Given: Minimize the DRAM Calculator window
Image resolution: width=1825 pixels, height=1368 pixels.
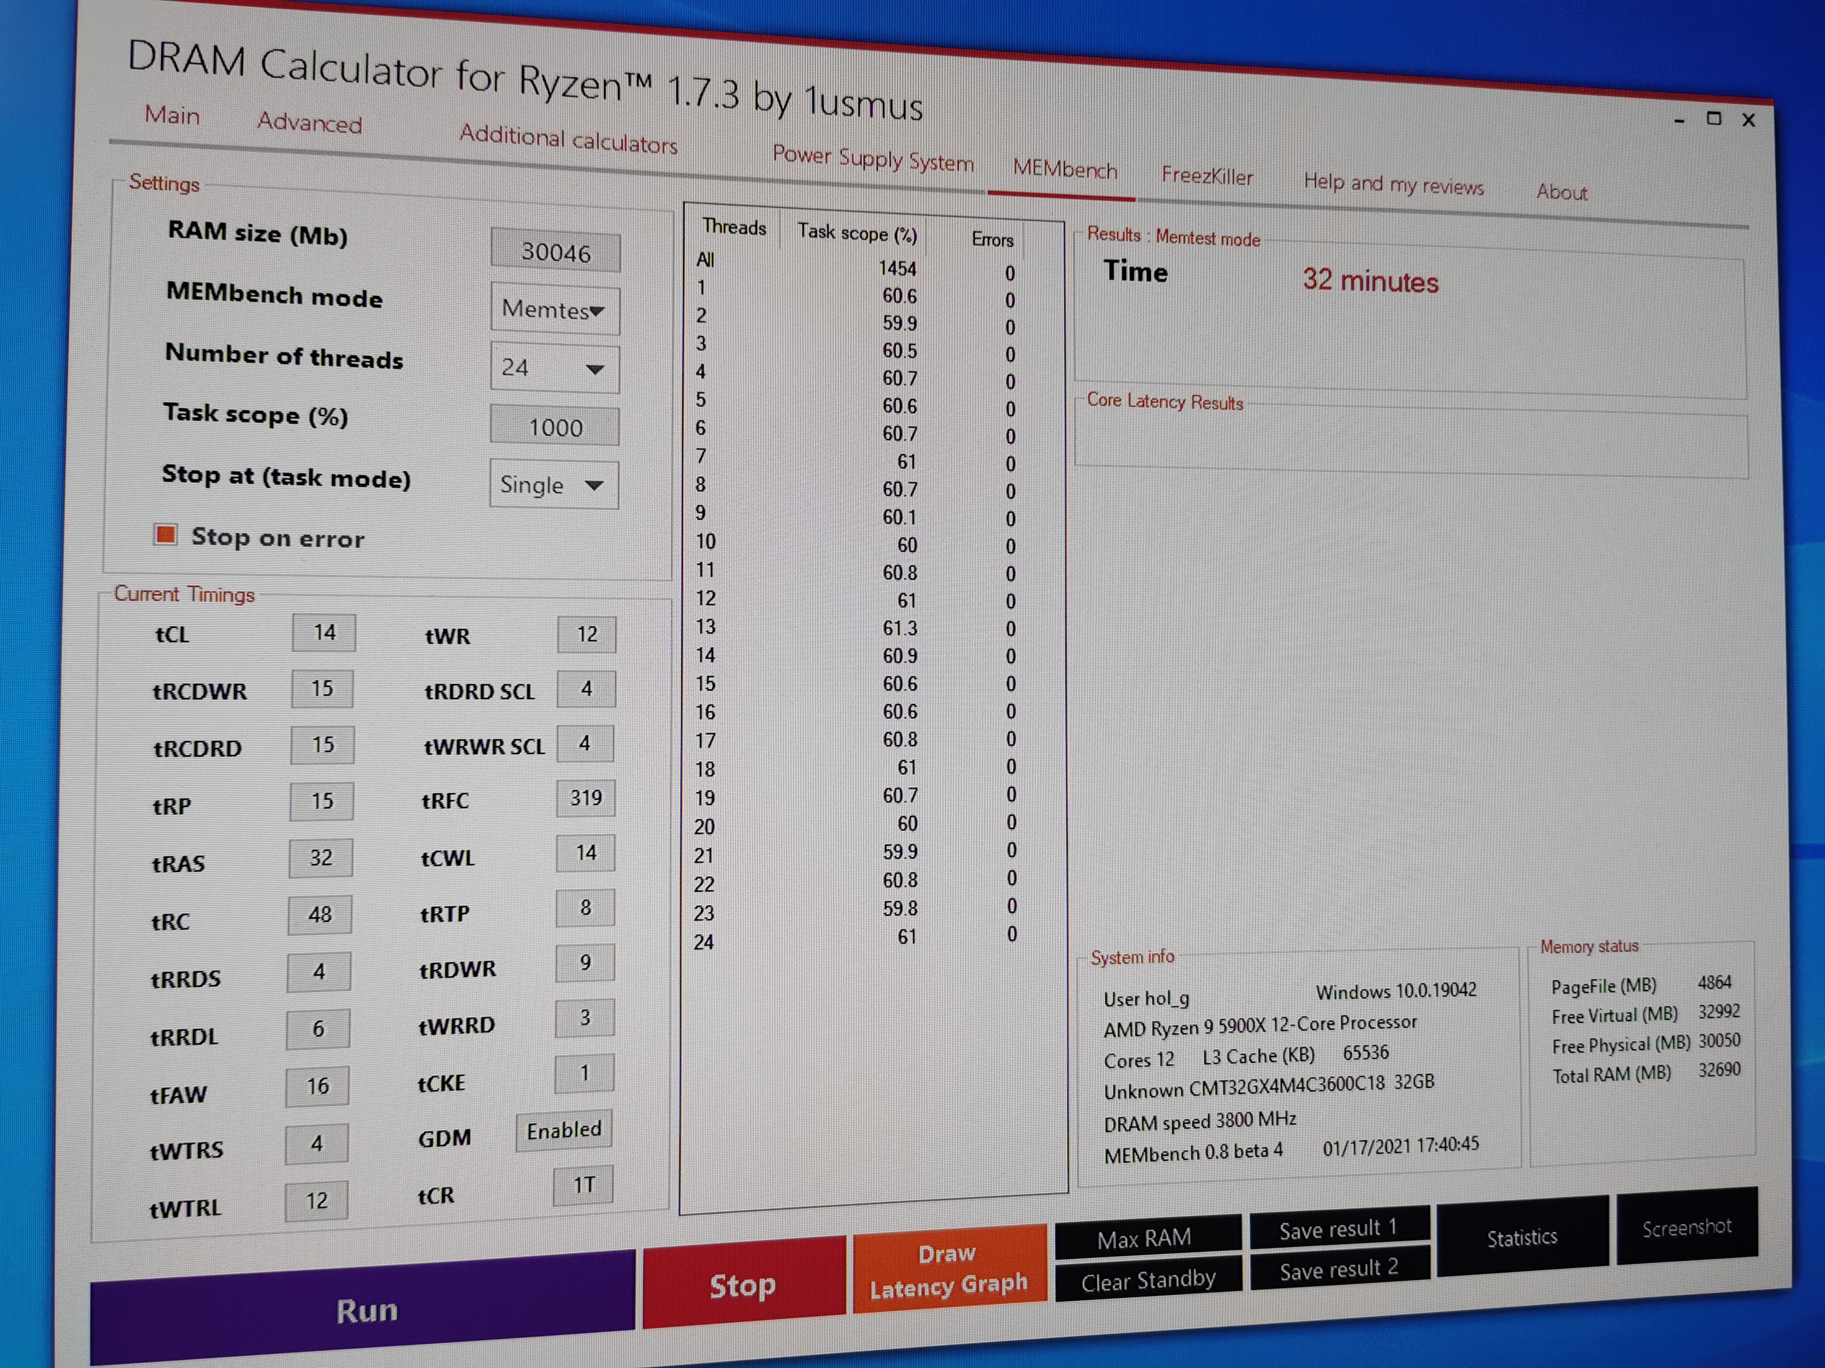Looking at the screenshot, I should point(1679,120).
